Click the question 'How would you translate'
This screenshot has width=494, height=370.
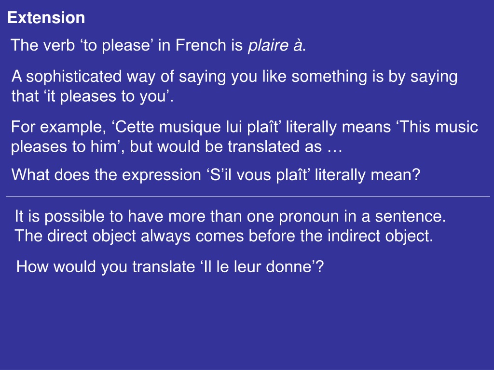tap(106, 267)
